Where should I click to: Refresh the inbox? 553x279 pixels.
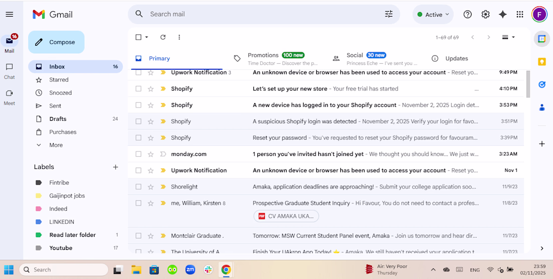pyautogui.click(x=162, y=37)
